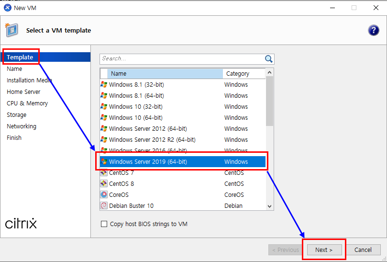Click Debian category cell
This screenshot has width=387, height=262.
(233, 205)
